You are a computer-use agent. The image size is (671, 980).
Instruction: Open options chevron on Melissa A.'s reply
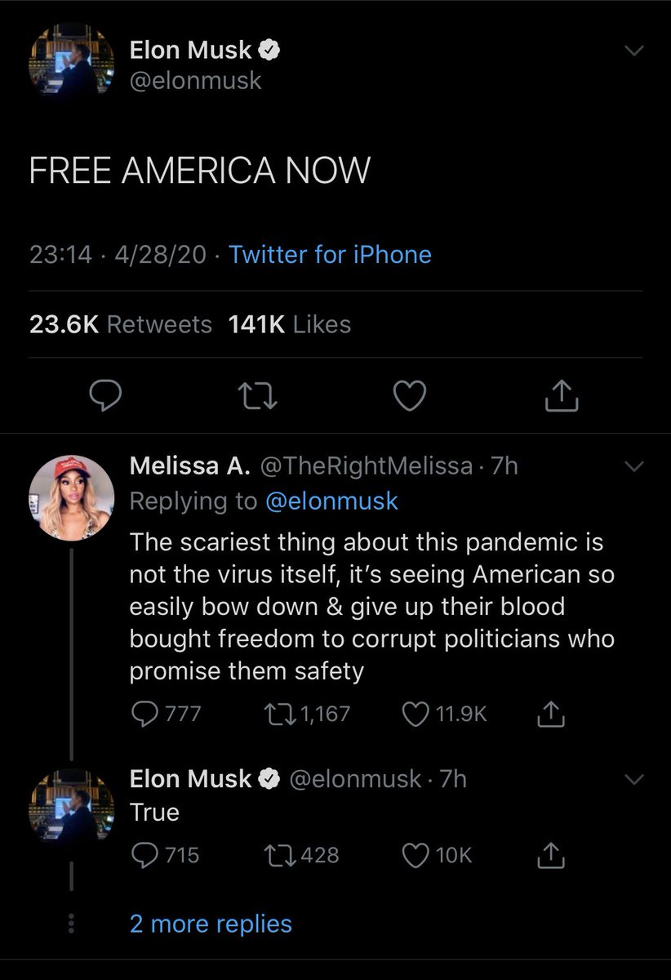633,466
